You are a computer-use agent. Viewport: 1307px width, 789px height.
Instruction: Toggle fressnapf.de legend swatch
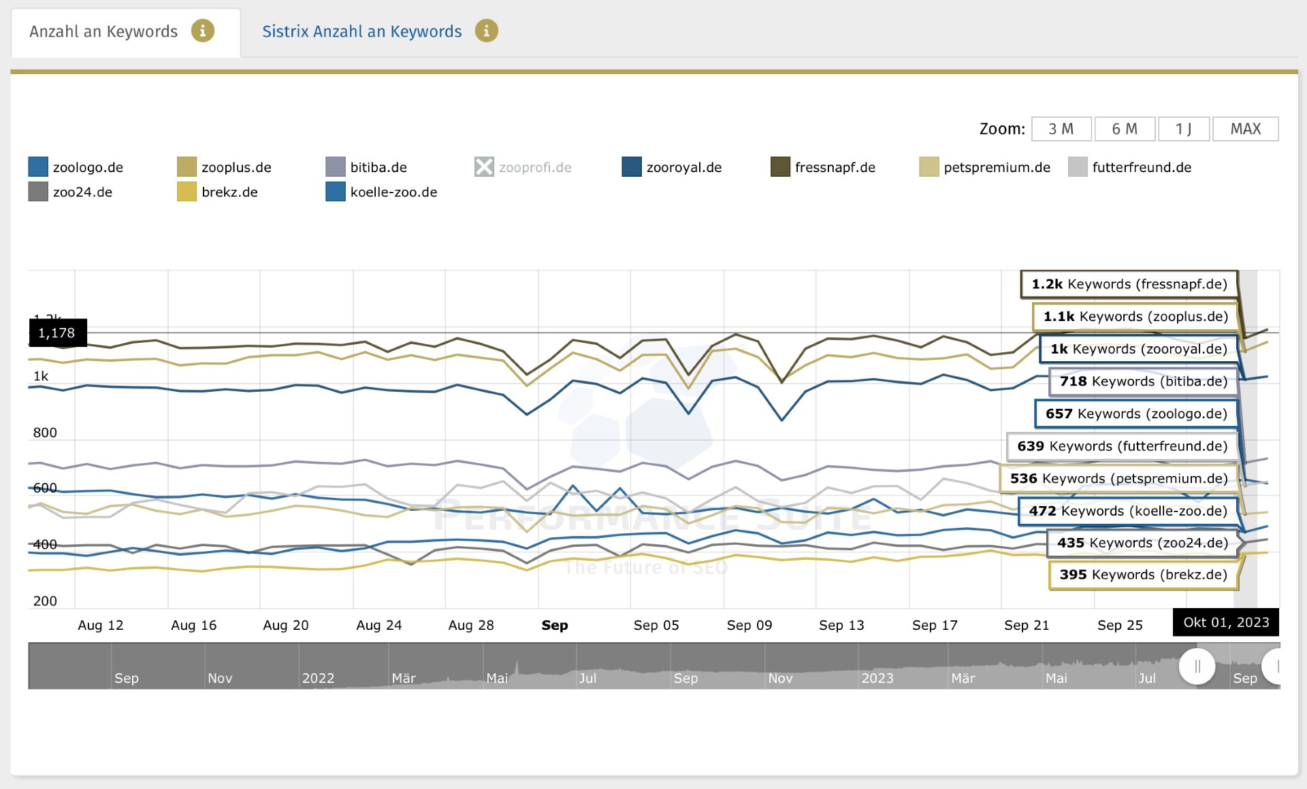pyautogui.click(x=780, y=167)
